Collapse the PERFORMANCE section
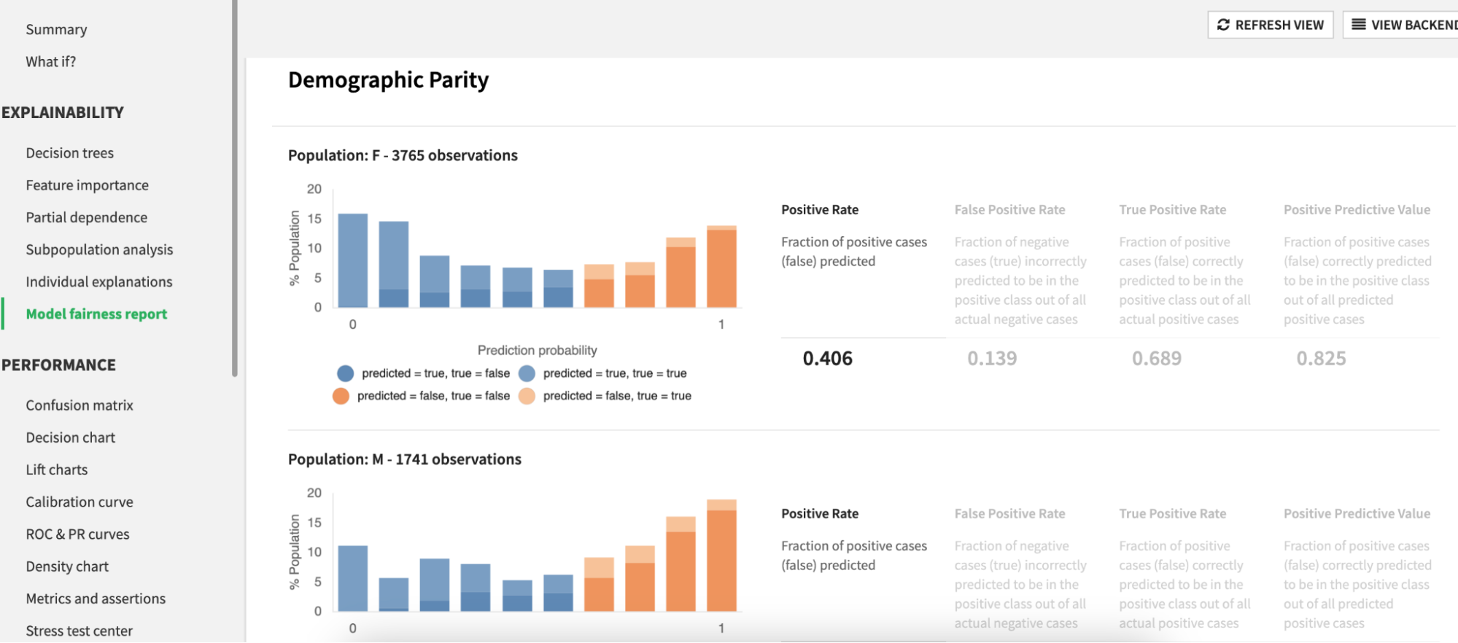Screen dimensions: 1458x643 tap(59, 365)
